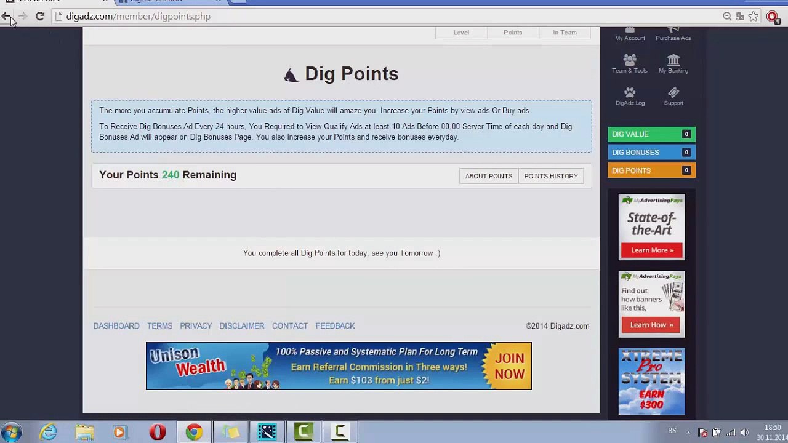Click the 'The more you accumulate Points' line
This screenshot has width=788, height=443.
[x=314, y=111]
